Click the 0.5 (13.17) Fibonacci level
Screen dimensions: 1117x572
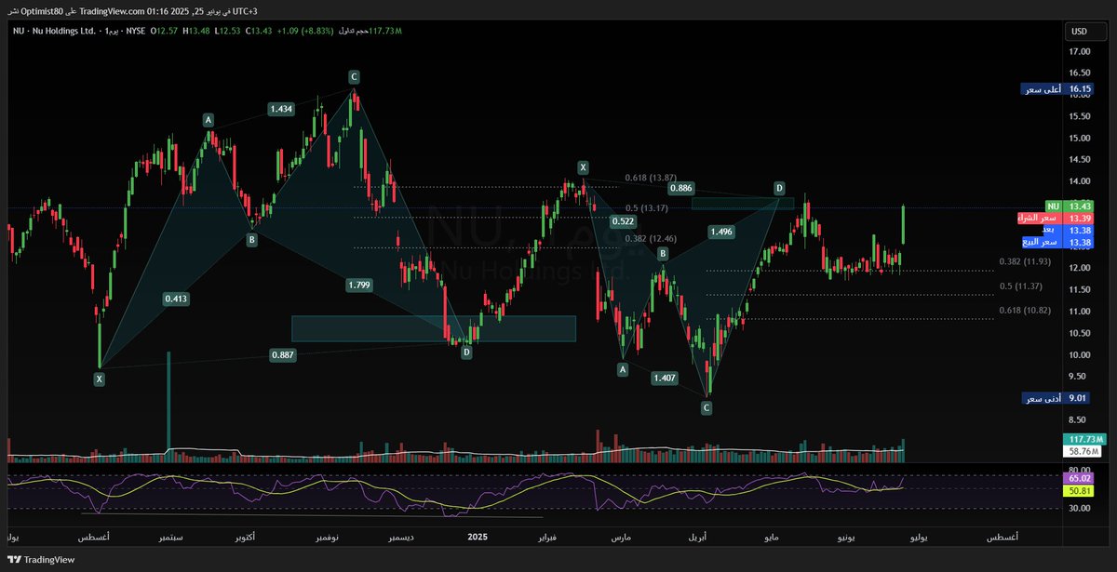coord(649,207)
